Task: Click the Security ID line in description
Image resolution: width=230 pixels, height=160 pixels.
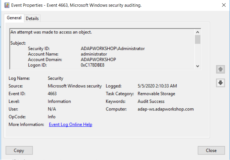Action: click(113, 49)
